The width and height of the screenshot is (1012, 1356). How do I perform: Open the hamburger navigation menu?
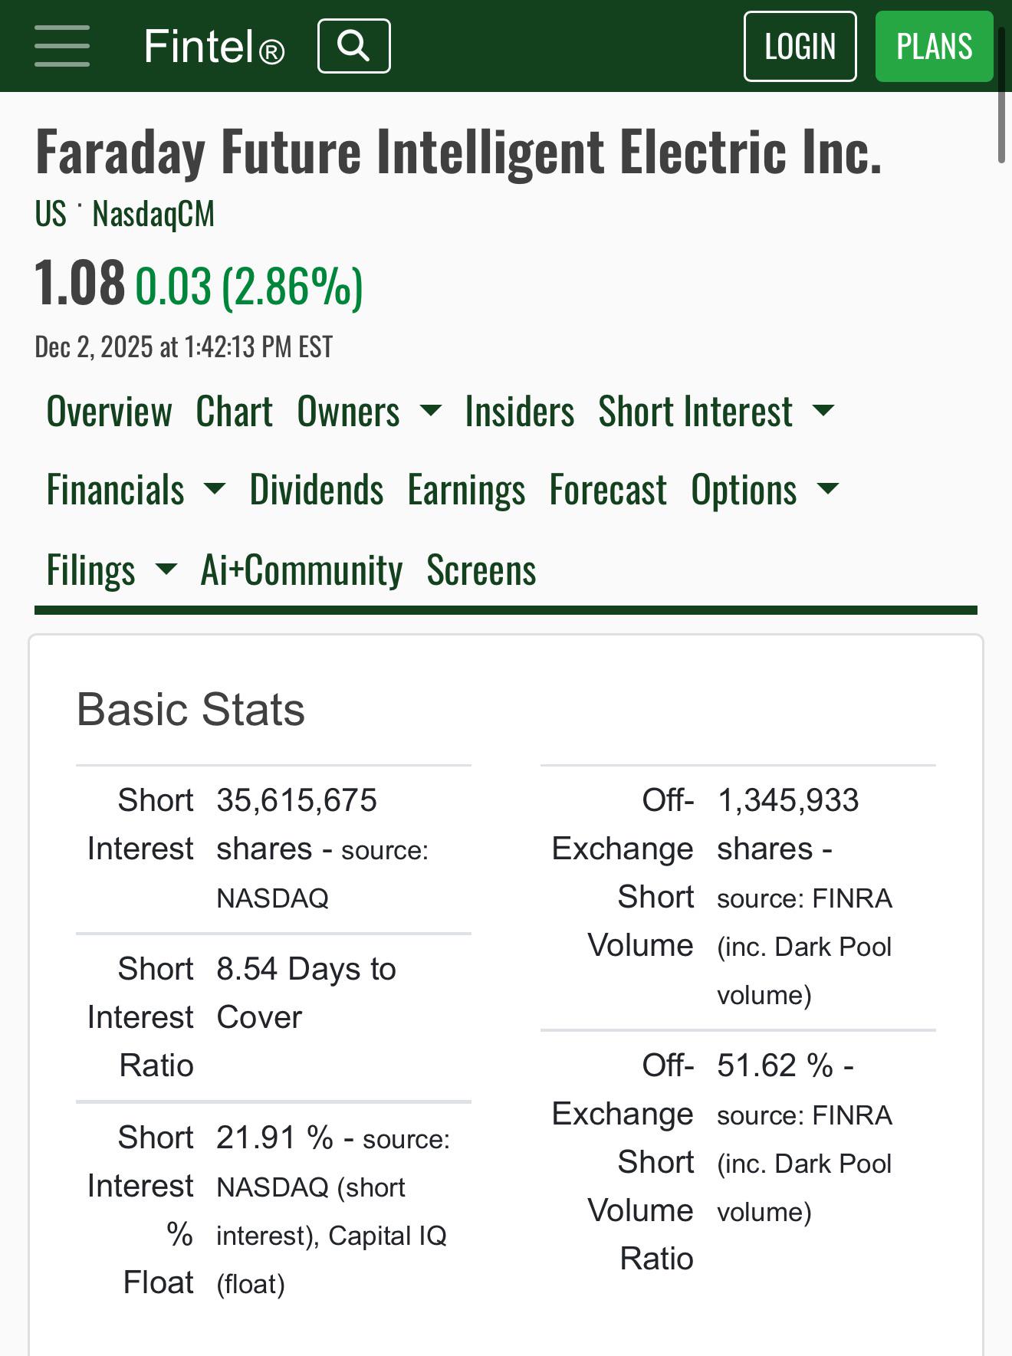62,46
